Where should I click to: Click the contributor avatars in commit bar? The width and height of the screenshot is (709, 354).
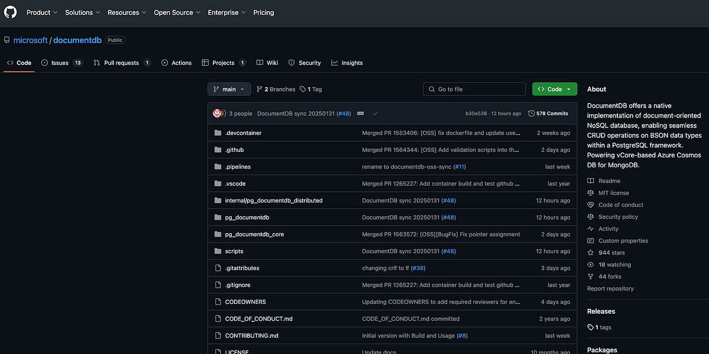pos(219,113)
